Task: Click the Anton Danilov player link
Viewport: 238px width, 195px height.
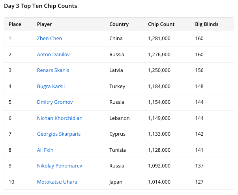Action: pyautogui.click(x=54, y=55)
